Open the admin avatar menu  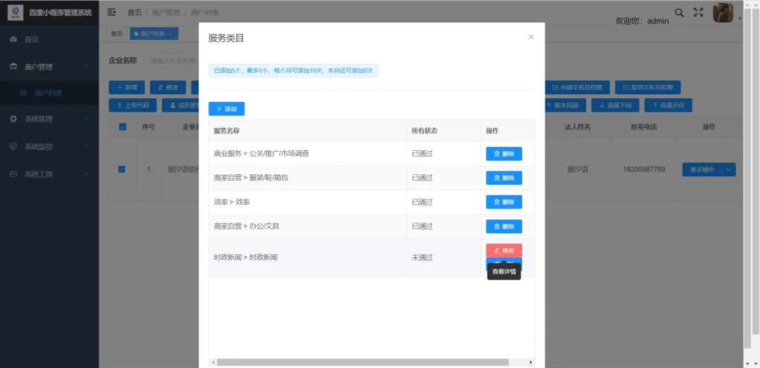click(x=723, y=13)
